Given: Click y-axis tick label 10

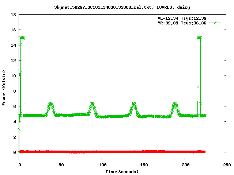Looking at the screenshot, I should tap(13, 76).
